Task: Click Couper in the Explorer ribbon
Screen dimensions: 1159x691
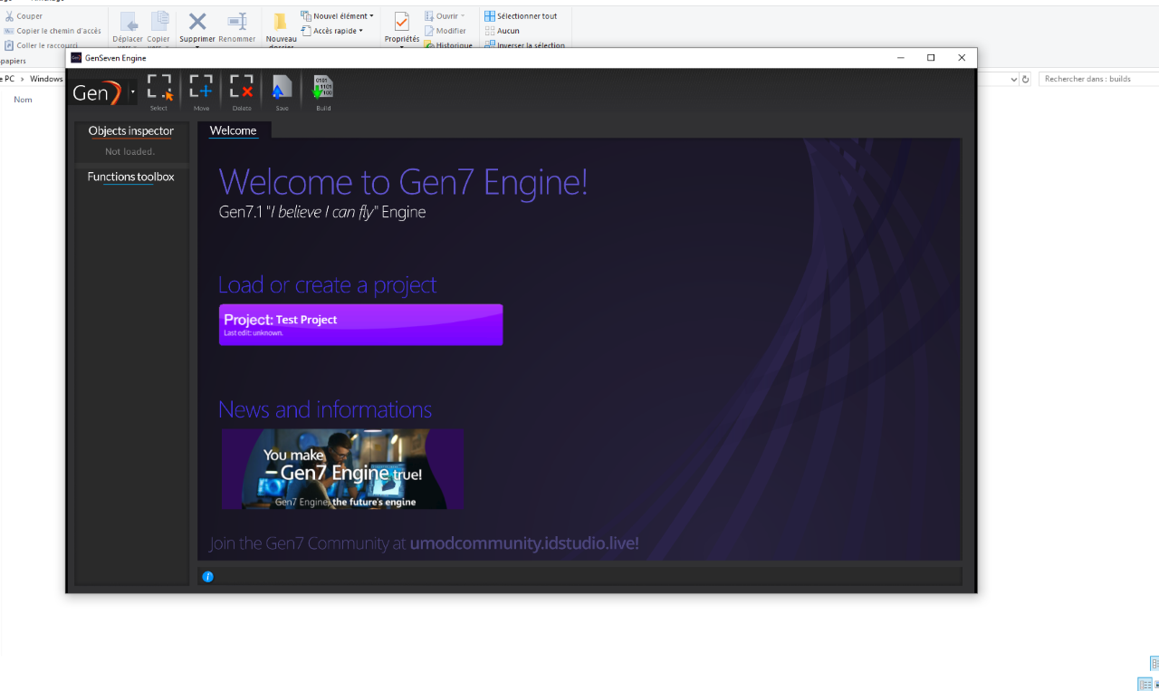Action: pos(23,16)
